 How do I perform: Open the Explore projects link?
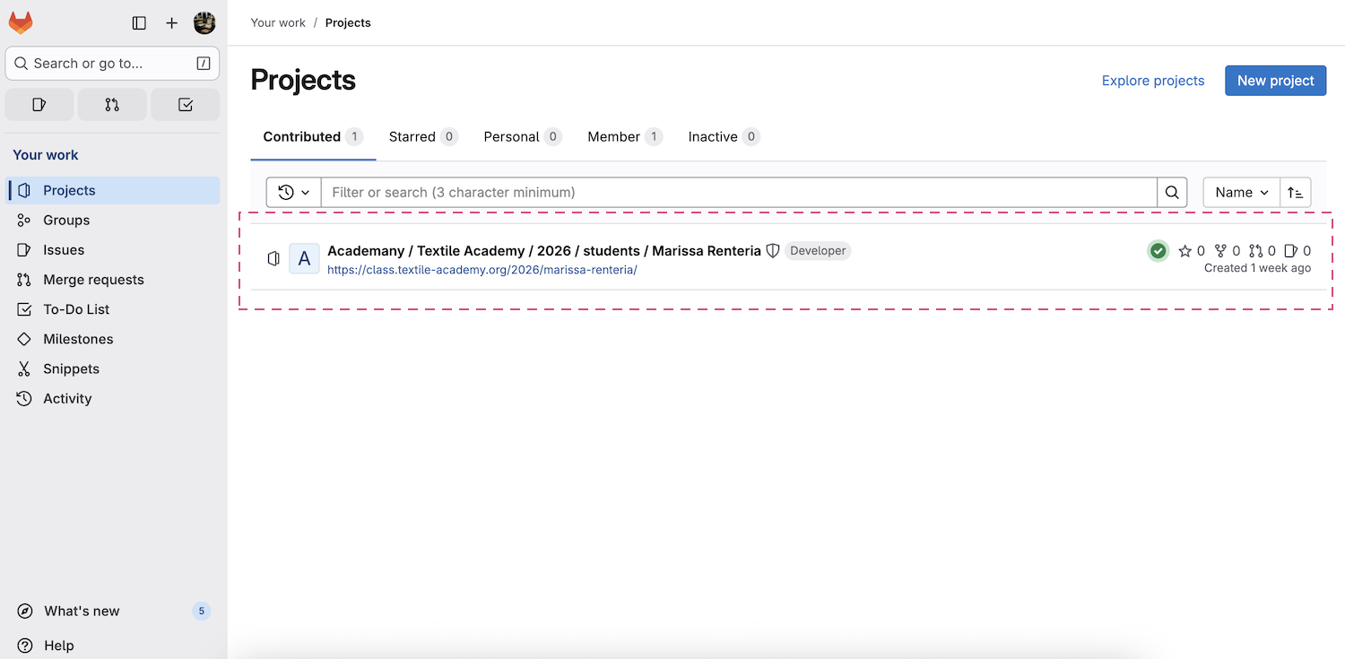coord(1152,81)
